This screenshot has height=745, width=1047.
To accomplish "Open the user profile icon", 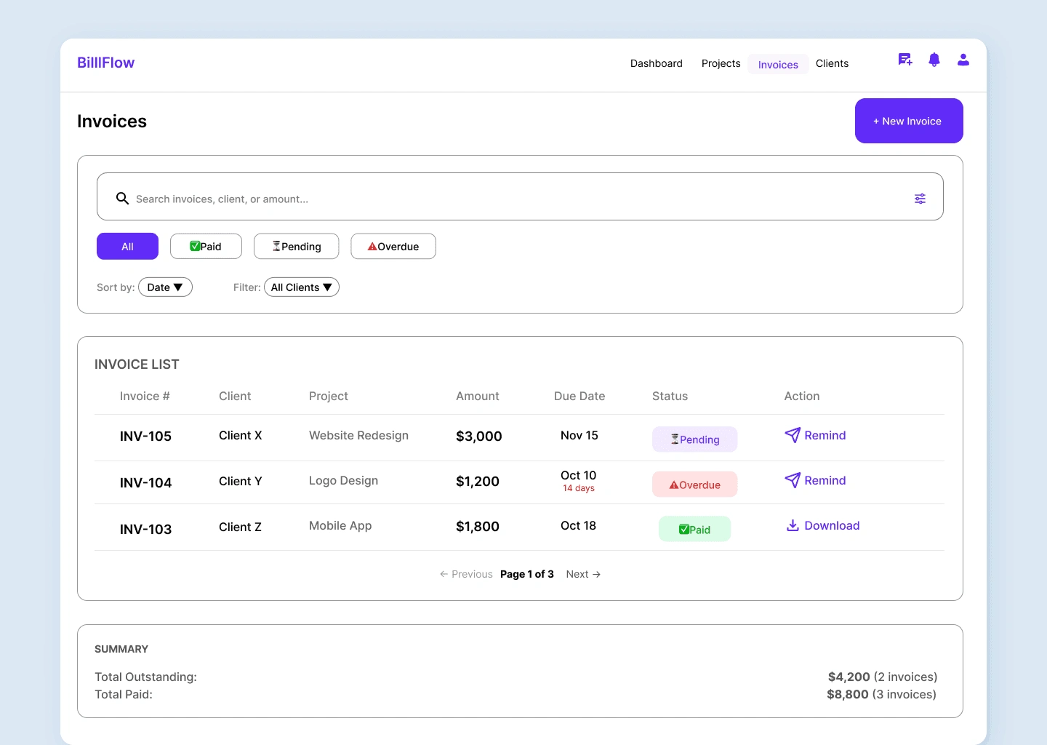I will point(963,60).
